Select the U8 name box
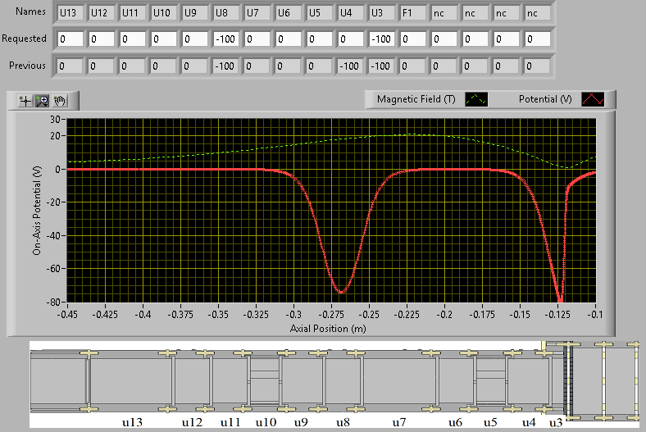This screenshot has width=646, height=432. tap(226, 13)
